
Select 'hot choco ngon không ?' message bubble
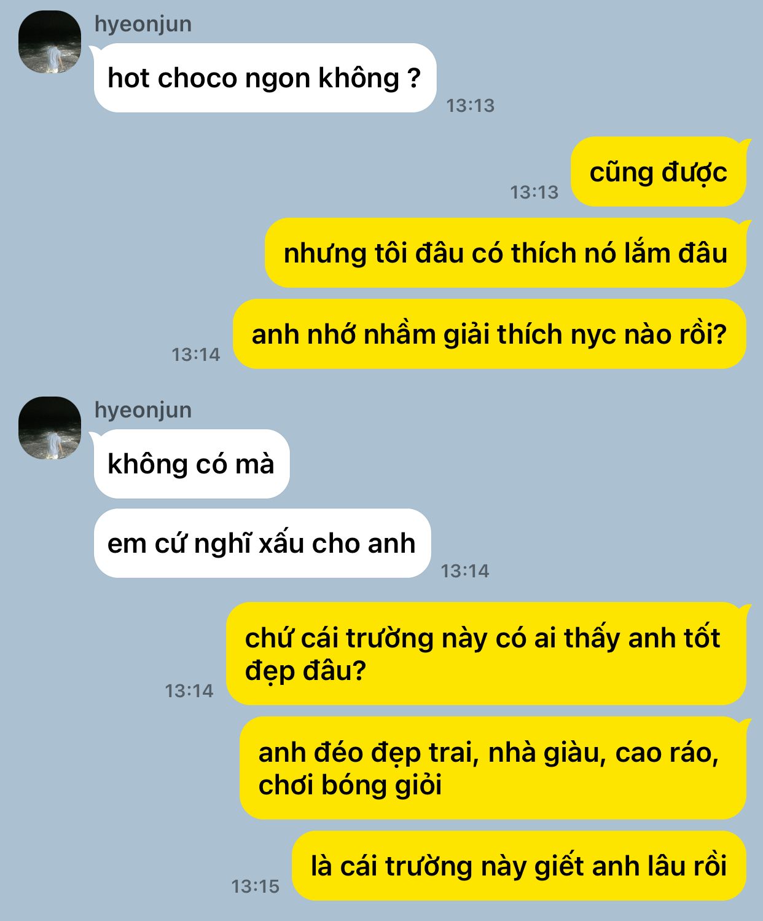[x=265, y=77]
